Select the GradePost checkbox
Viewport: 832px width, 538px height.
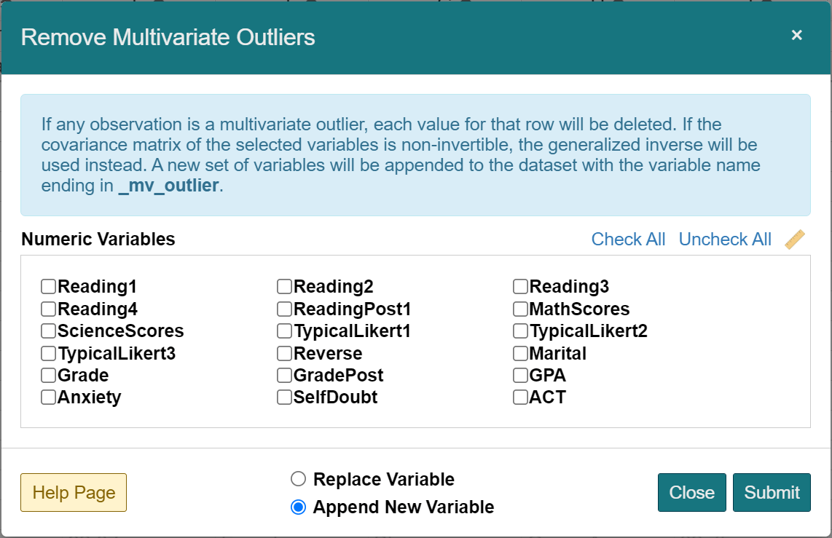click(283, 375)
